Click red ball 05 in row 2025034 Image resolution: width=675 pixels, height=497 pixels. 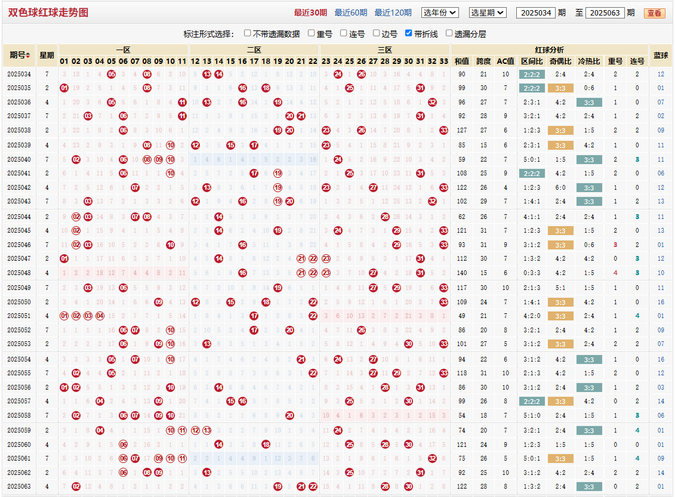tap(112, 74)
